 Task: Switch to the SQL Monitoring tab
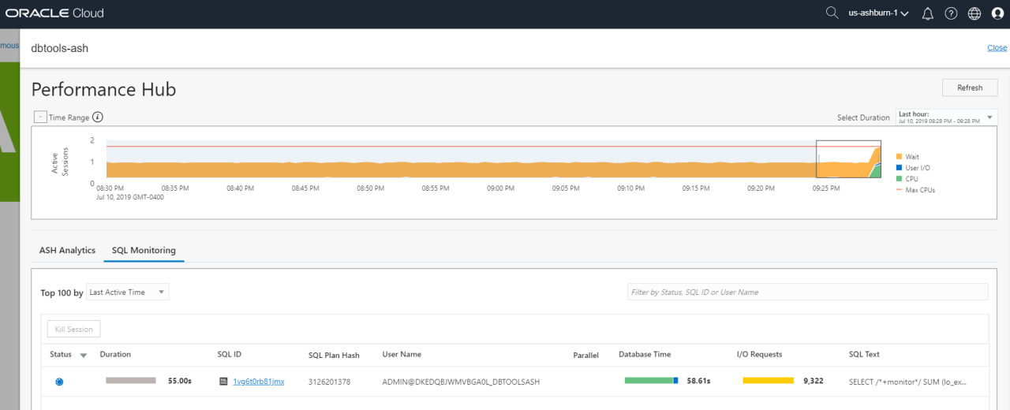click(x=144, y=250)
